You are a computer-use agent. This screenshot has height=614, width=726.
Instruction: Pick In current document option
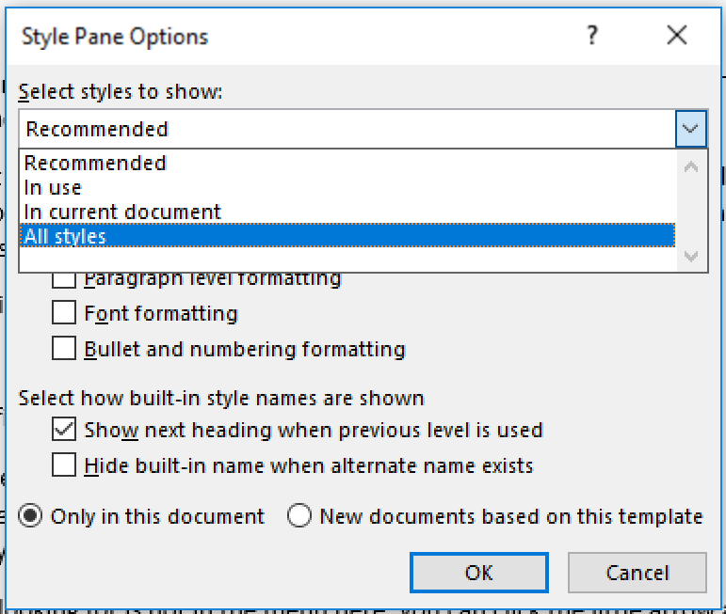tap(122, 212)
